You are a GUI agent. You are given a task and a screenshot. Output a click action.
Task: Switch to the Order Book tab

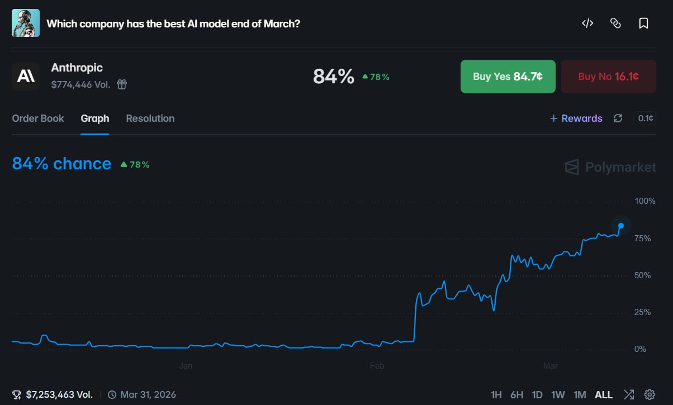click(38, 118)
